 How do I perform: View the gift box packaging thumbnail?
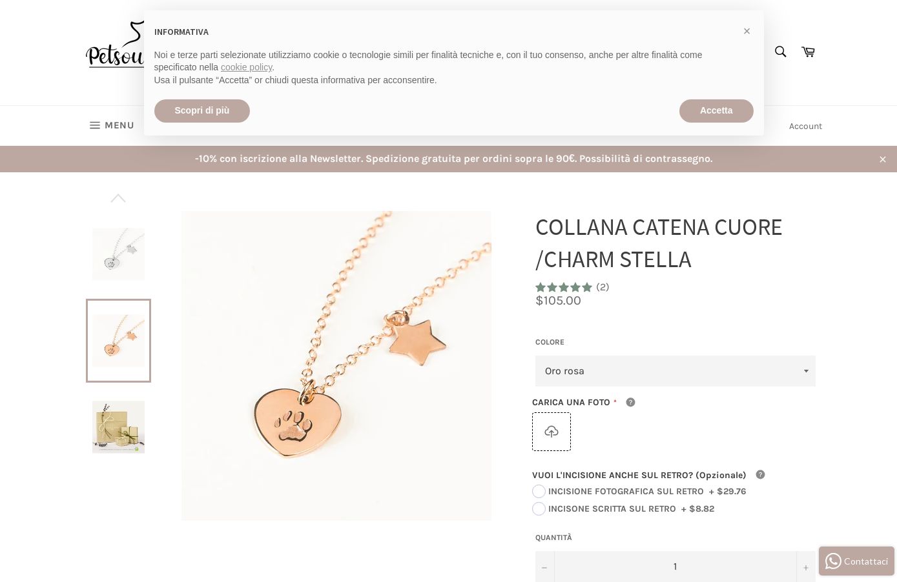click(x=118, y=426)
